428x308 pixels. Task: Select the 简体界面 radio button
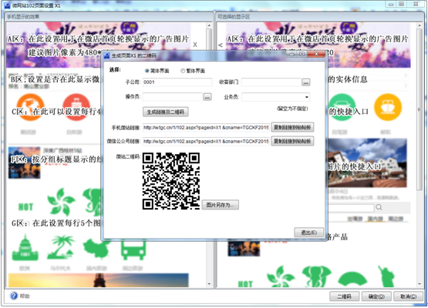coord(147,71)
